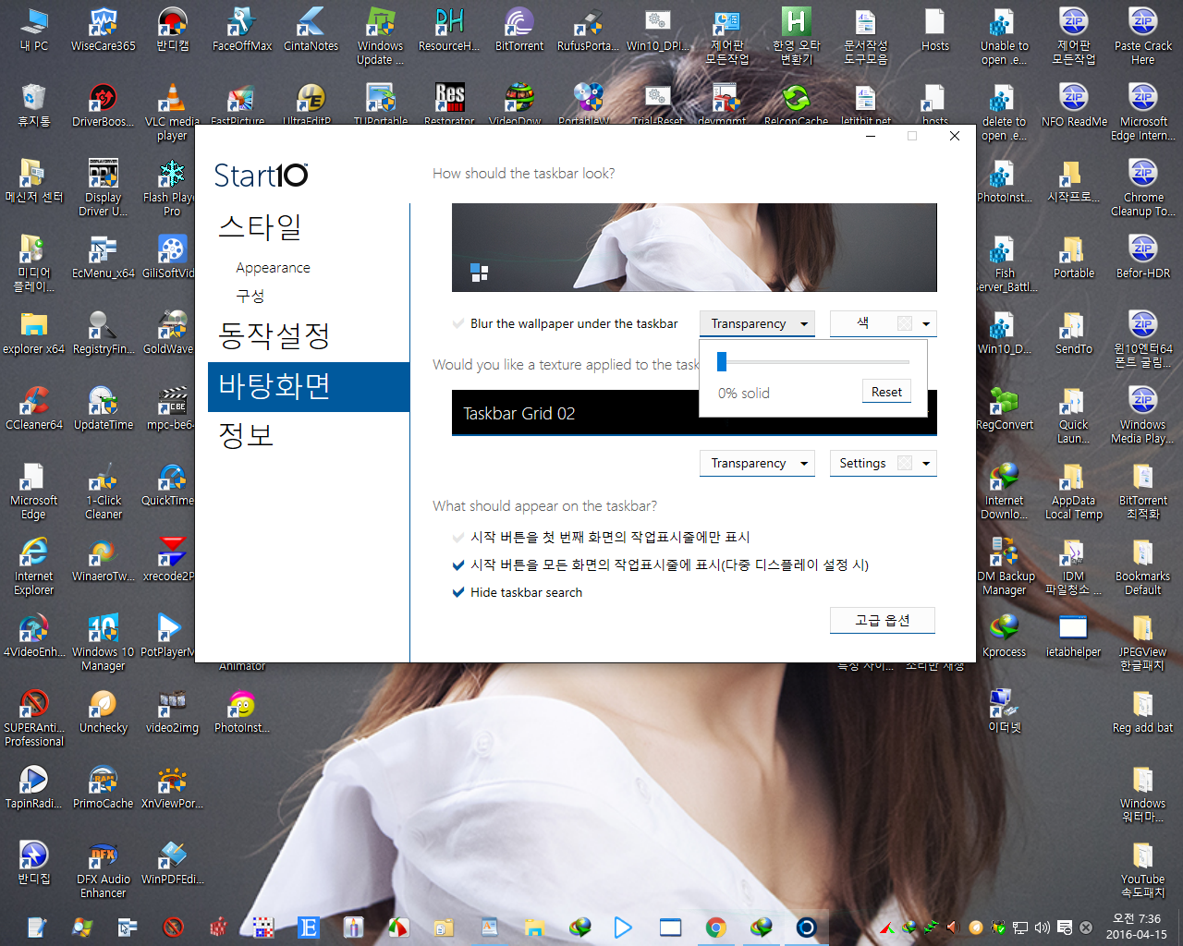Open CCleaner64 desktop icon
Screen dimensions: 1183x946
[x=34, y=409]
